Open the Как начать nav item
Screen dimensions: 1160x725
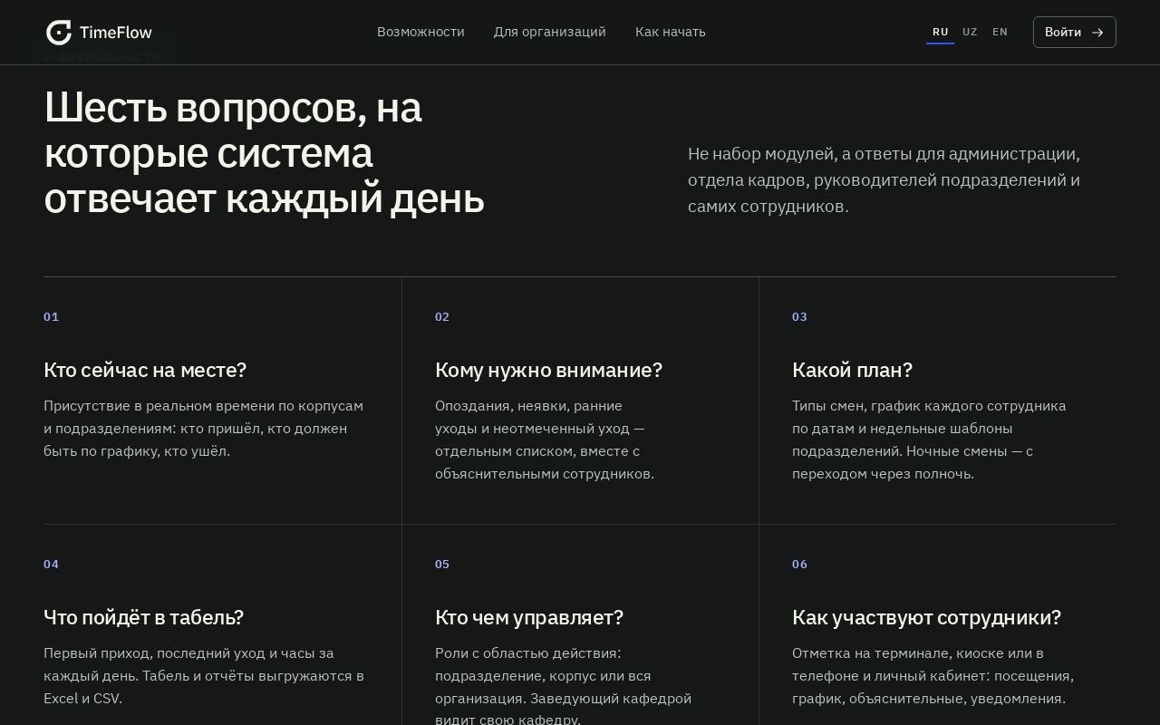click(671, 32)
